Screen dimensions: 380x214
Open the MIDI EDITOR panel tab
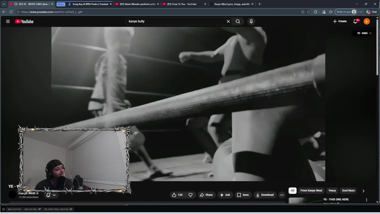click(14, 209)
